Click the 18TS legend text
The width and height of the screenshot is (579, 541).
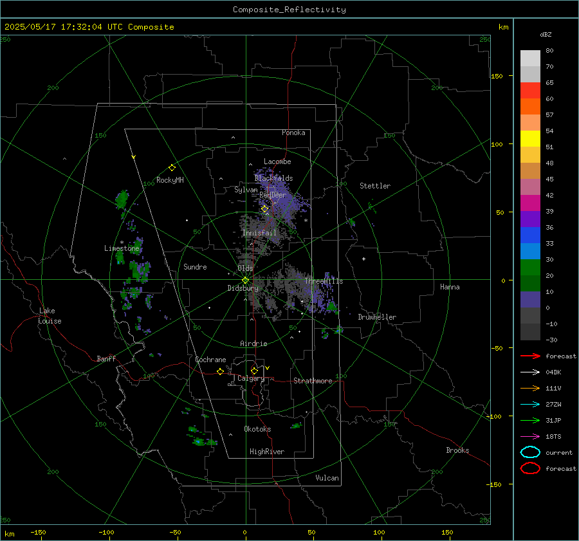(x=553, y=437)
